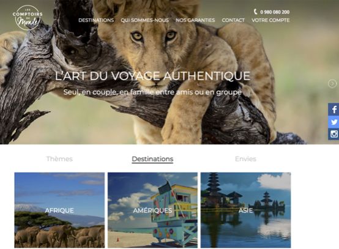339x249 pixels.
Task: Open Qui sommes-nous menu item
Action: pyautogui.click(x=144, y=20)
